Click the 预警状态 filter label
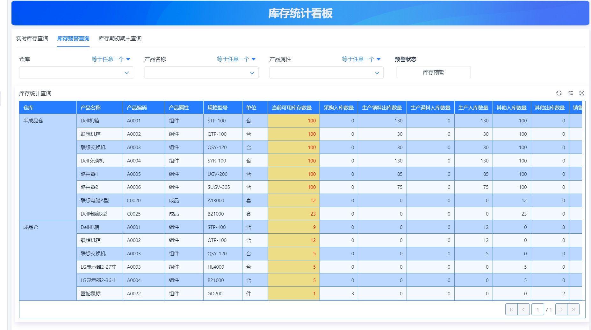This screenshot has height=330, width=591. [406, 59]
